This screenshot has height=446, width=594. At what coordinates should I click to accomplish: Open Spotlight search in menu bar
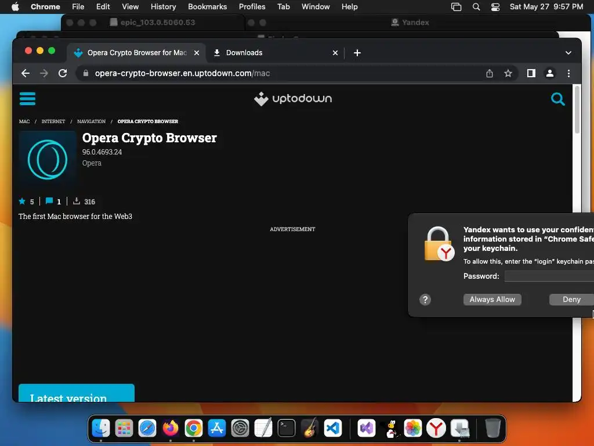(x=476, y=7)
